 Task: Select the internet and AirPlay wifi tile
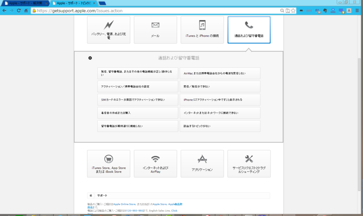click(x=155, y=164)
